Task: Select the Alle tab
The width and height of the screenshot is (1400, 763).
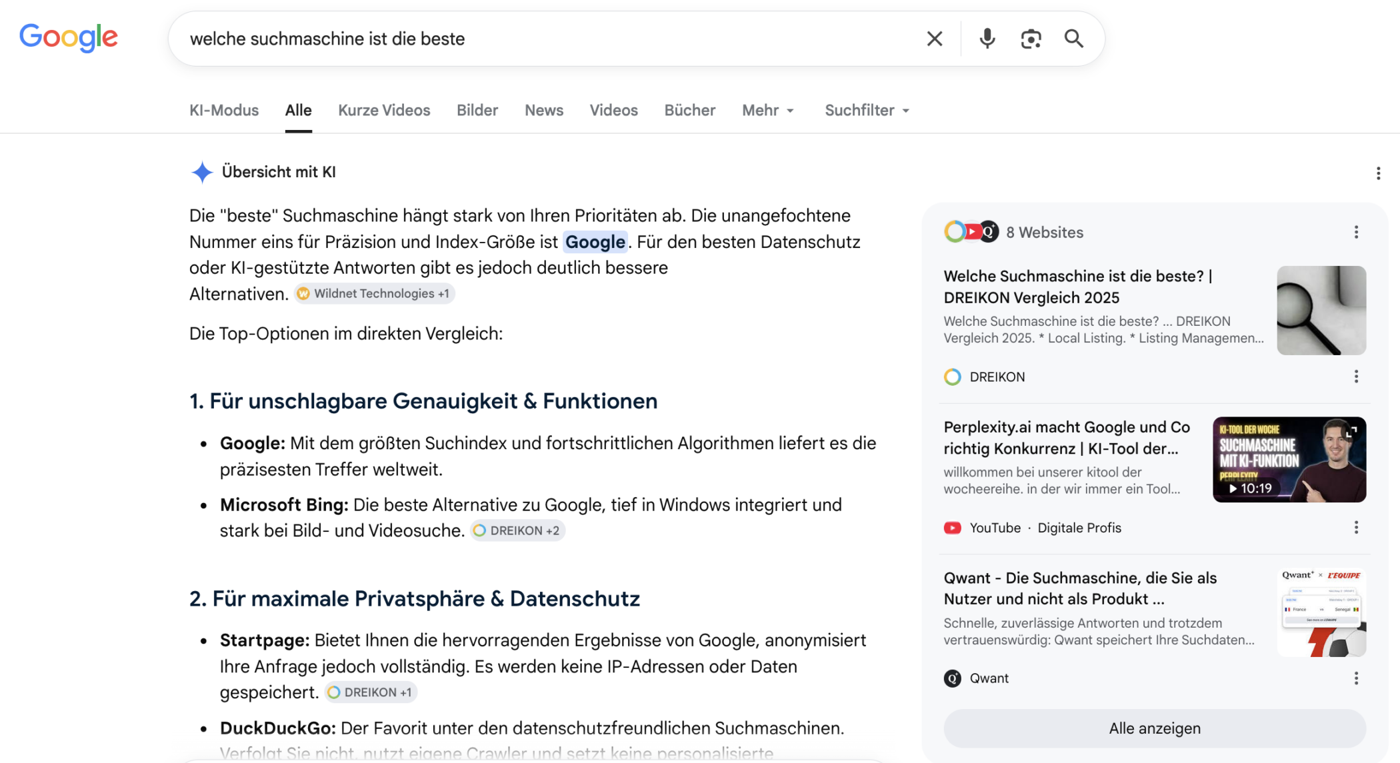Action: pyautogui.click(x=298, y=110)
